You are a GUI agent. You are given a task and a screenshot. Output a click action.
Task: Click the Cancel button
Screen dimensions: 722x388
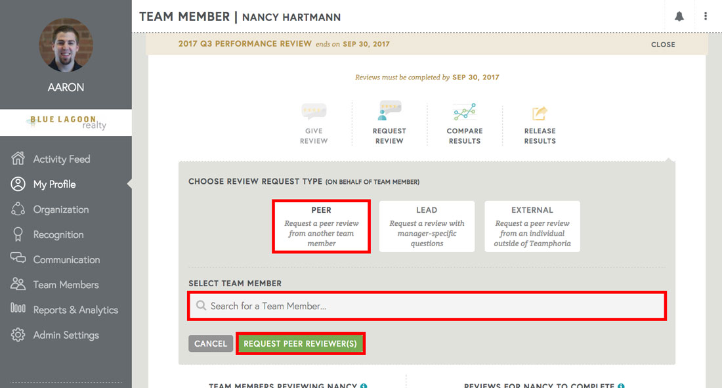tap(210, 343)
